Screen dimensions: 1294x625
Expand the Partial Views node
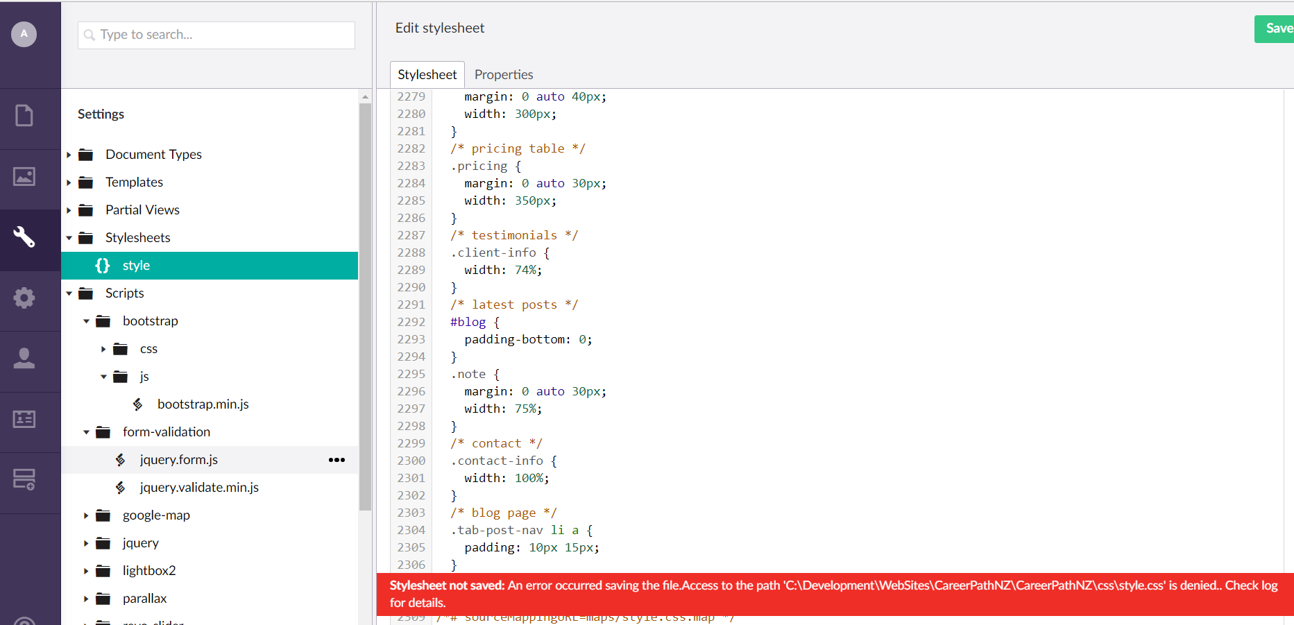pos(69,210)
